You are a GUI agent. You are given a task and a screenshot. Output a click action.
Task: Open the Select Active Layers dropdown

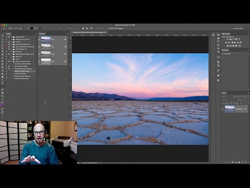click(19, 28)
